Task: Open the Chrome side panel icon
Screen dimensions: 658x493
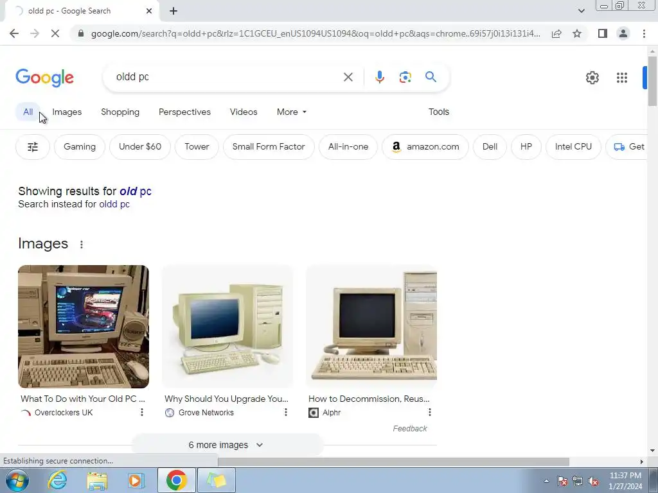Action: [603, 33]
